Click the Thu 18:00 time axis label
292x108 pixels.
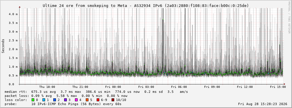coord(47,87)
